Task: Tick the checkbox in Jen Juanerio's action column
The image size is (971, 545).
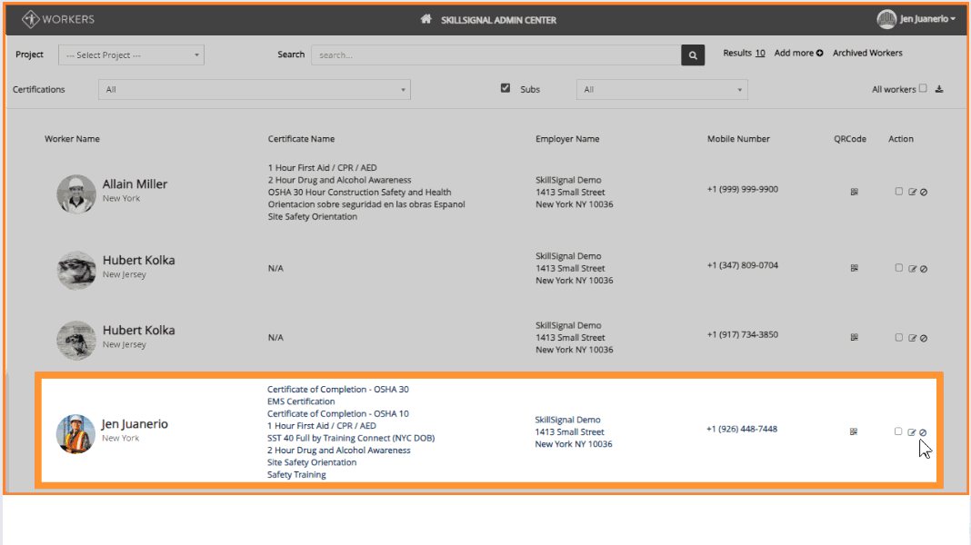Action: 898,431
